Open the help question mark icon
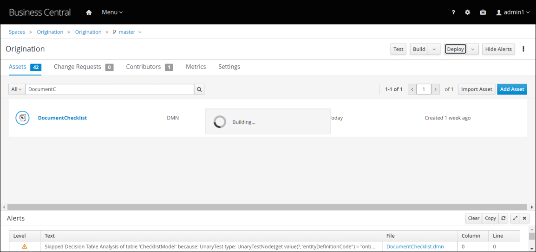The image size is (536, 252). [x=453, y=13]
